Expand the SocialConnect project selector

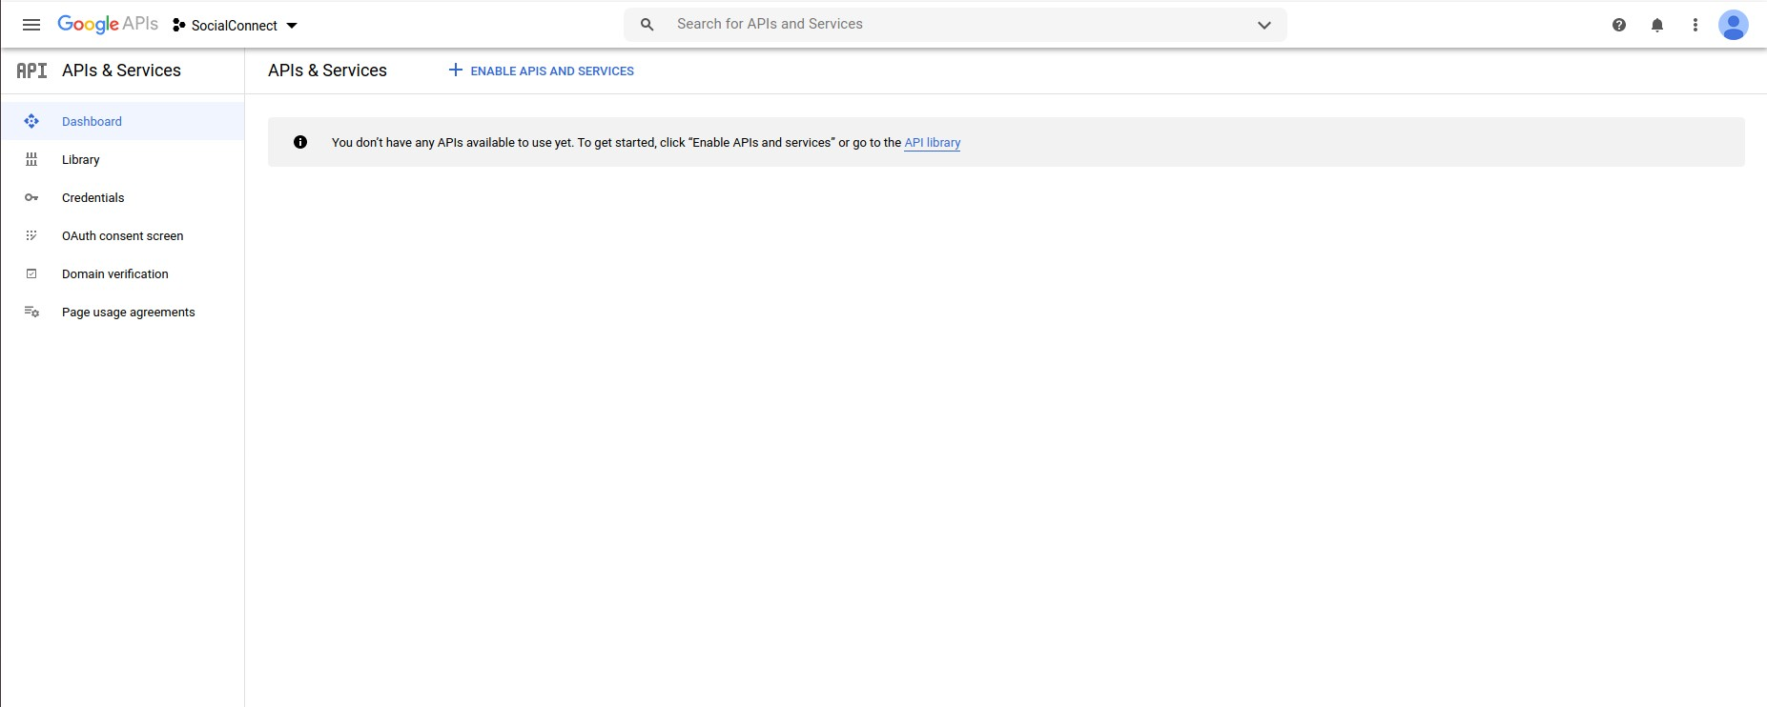(x=236, y=26)
